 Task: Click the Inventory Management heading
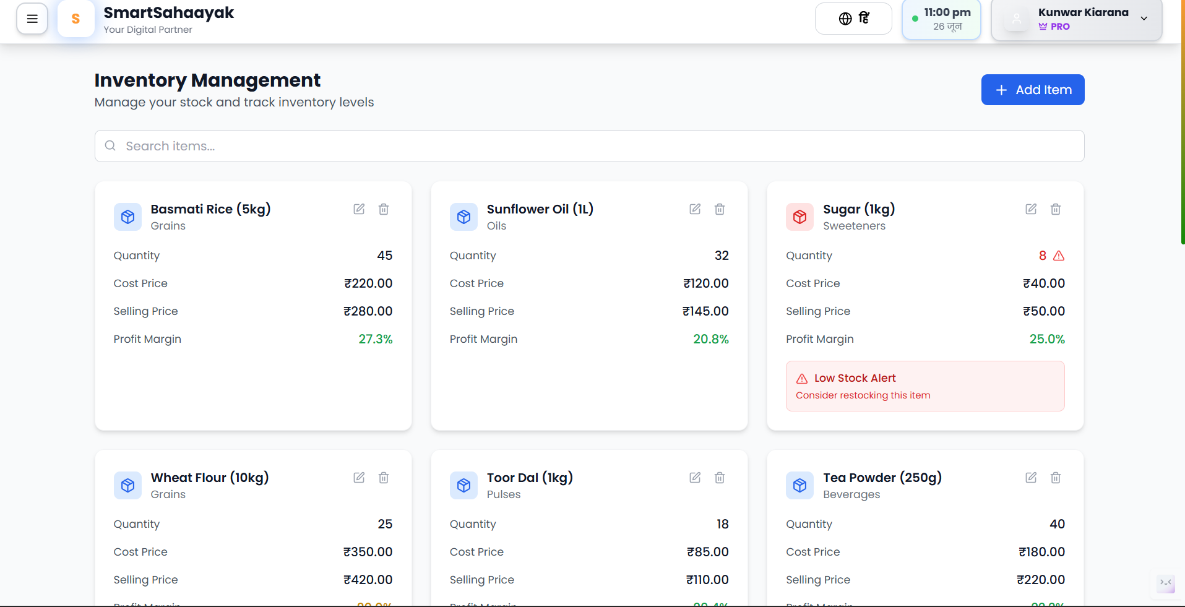207,80
